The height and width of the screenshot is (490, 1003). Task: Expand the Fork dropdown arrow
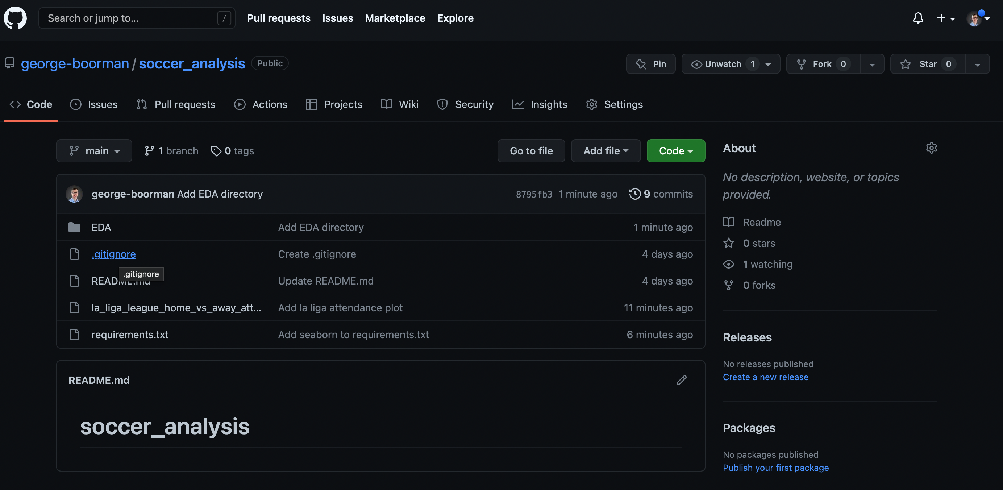click(872, 65)
